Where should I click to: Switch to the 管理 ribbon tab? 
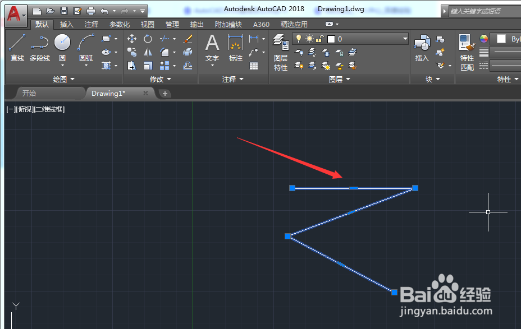point(172,24)
